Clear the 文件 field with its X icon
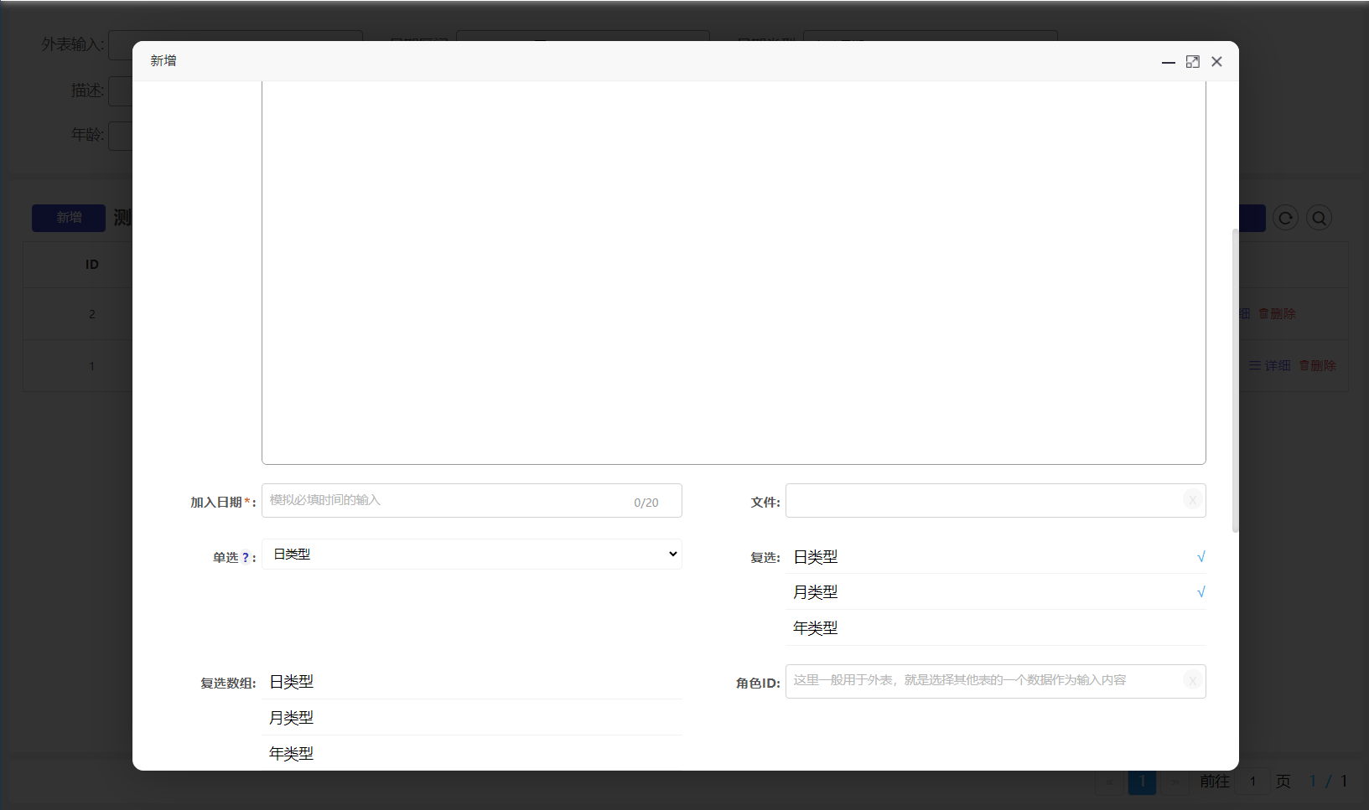 pos(1192,500)
